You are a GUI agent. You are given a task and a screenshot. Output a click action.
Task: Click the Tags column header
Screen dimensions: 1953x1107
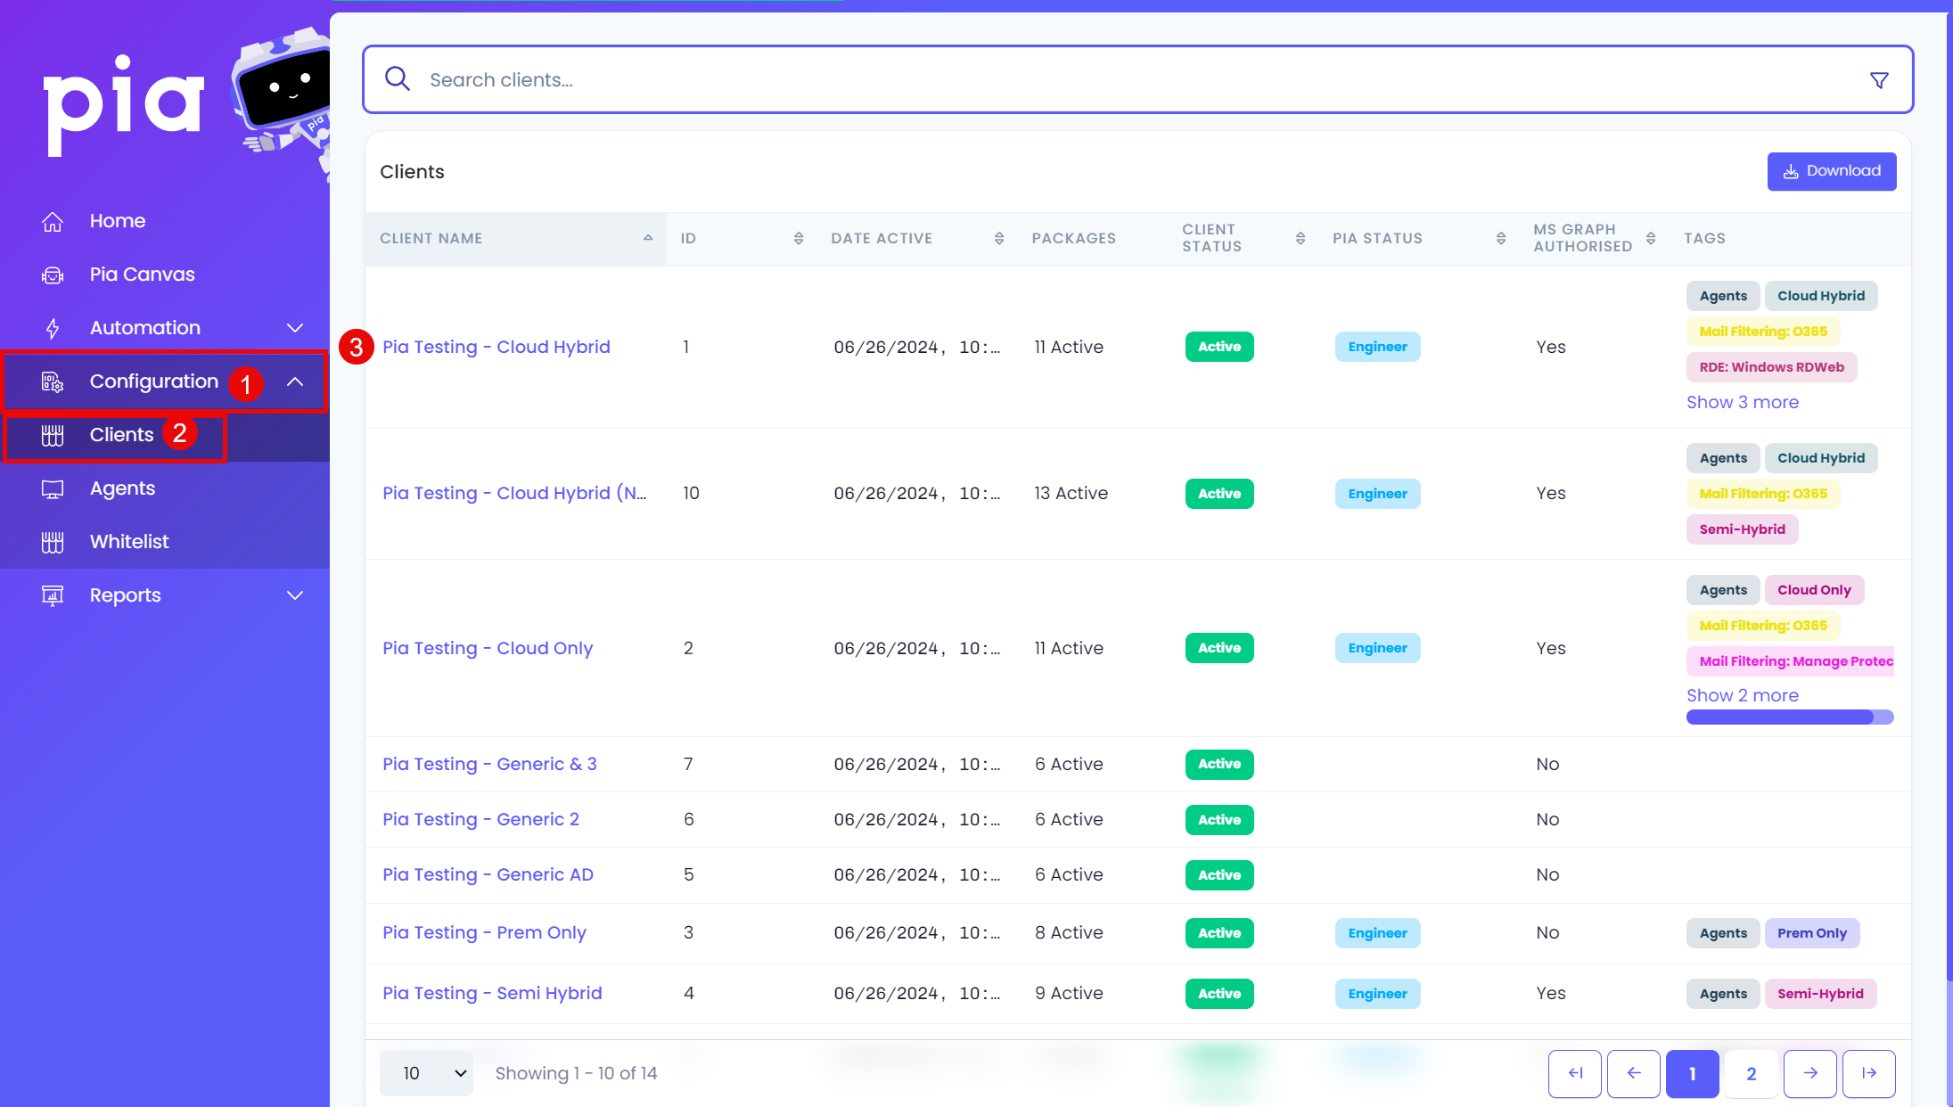1704,238
